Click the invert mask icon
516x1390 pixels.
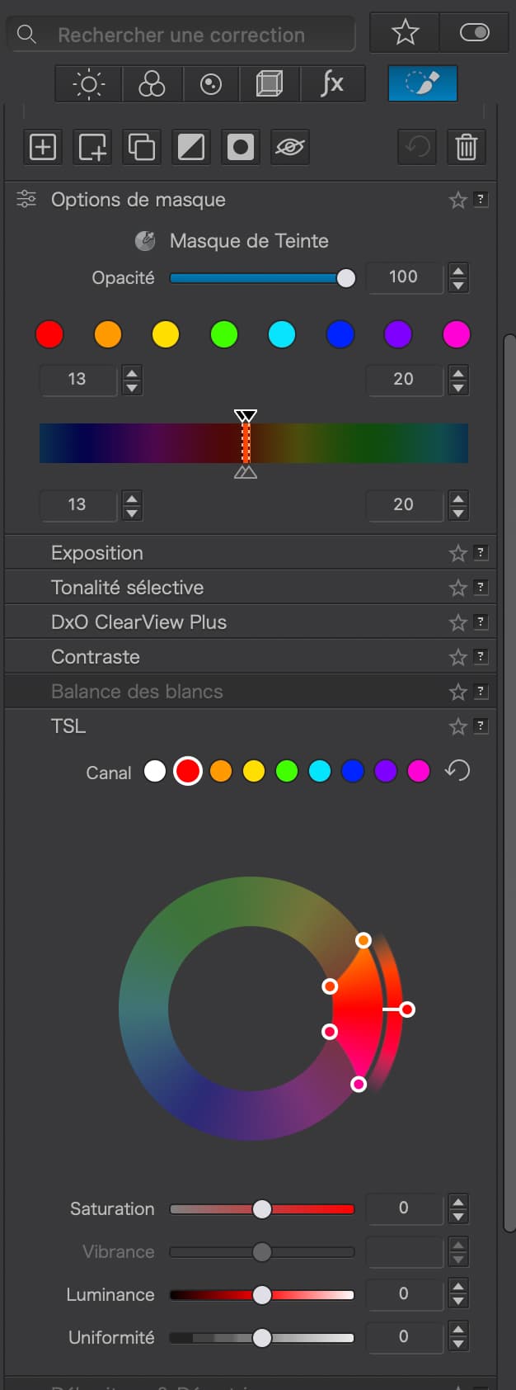click(191, 147)
